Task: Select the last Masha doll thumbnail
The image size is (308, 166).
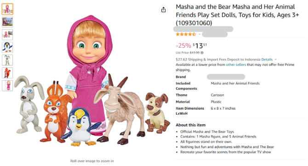Action: [7, 86]
